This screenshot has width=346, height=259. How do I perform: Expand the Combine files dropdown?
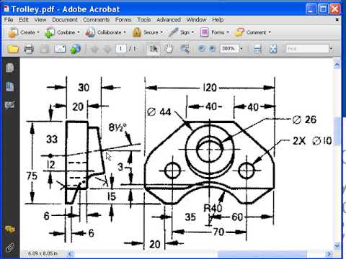tap(79, 32)
